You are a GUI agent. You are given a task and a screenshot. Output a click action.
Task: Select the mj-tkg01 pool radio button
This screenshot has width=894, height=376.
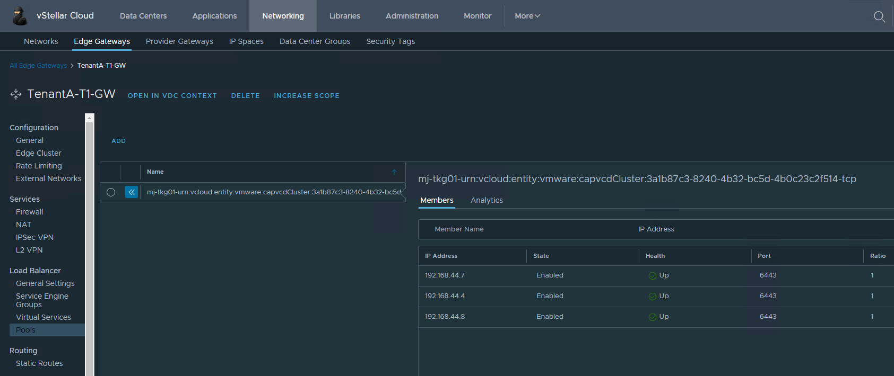coord(111,192)
